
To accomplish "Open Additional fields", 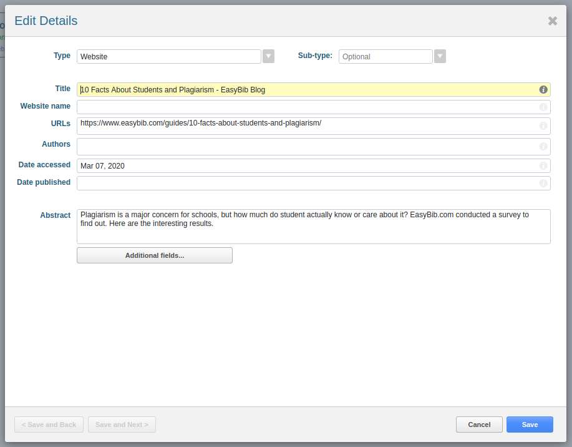I will [x=155, y=255].
